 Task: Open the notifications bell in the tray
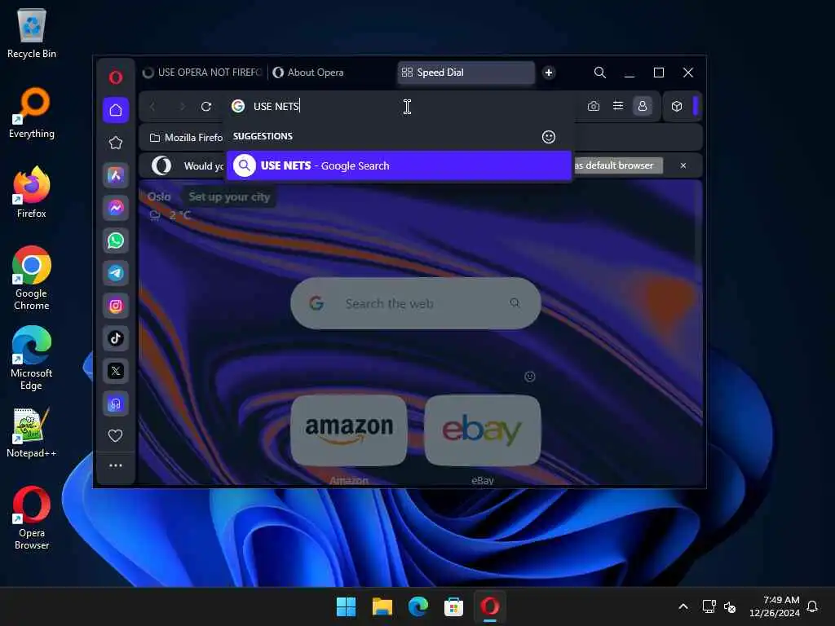pyautogui.click(x=813, y=606)
